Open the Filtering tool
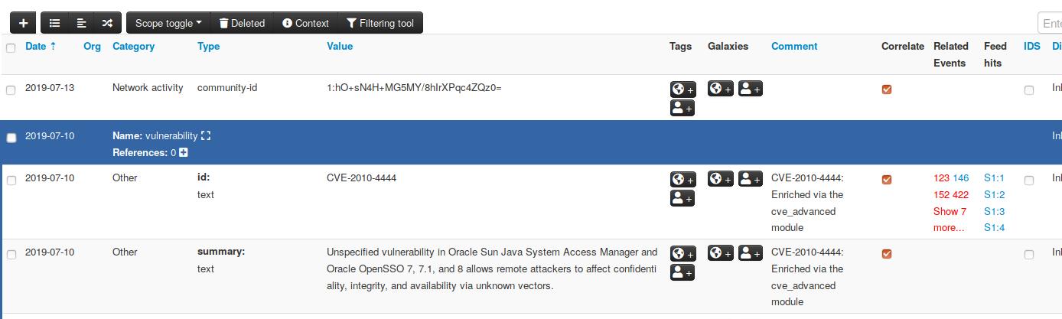 [380, 23]
